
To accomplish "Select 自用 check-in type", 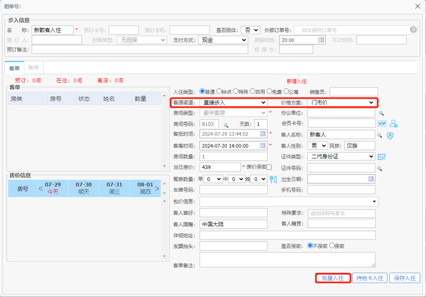I will (x=253, y=91).
